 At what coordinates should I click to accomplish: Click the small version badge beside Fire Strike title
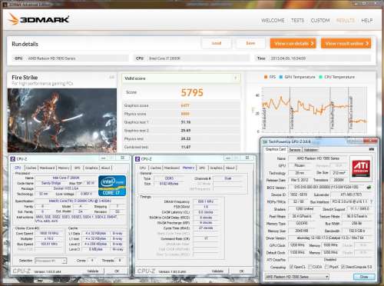coord(112,77)
